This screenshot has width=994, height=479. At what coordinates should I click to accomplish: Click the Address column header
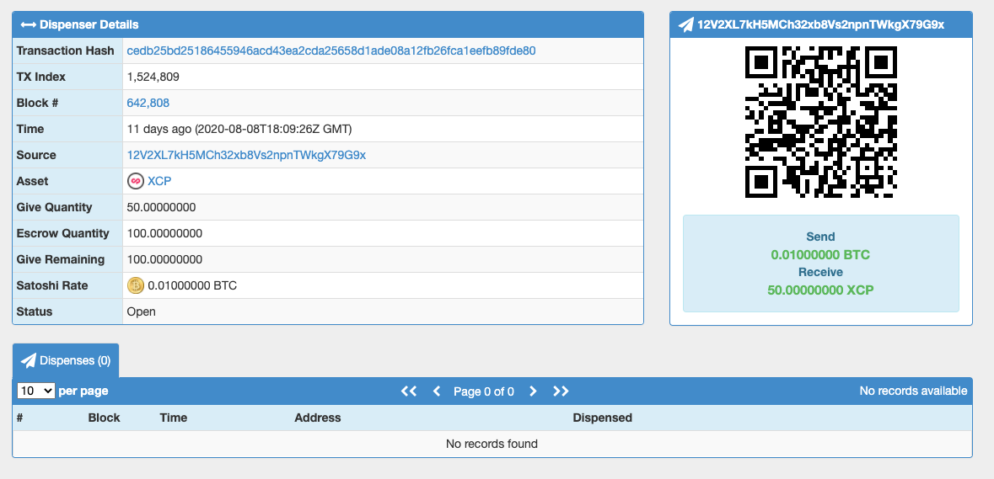click(x=318, y=418)
